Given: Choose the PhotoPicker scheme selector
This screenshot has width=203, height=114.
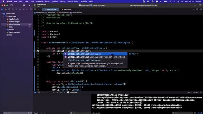Looking at the screenshot, I should point(84,5).
